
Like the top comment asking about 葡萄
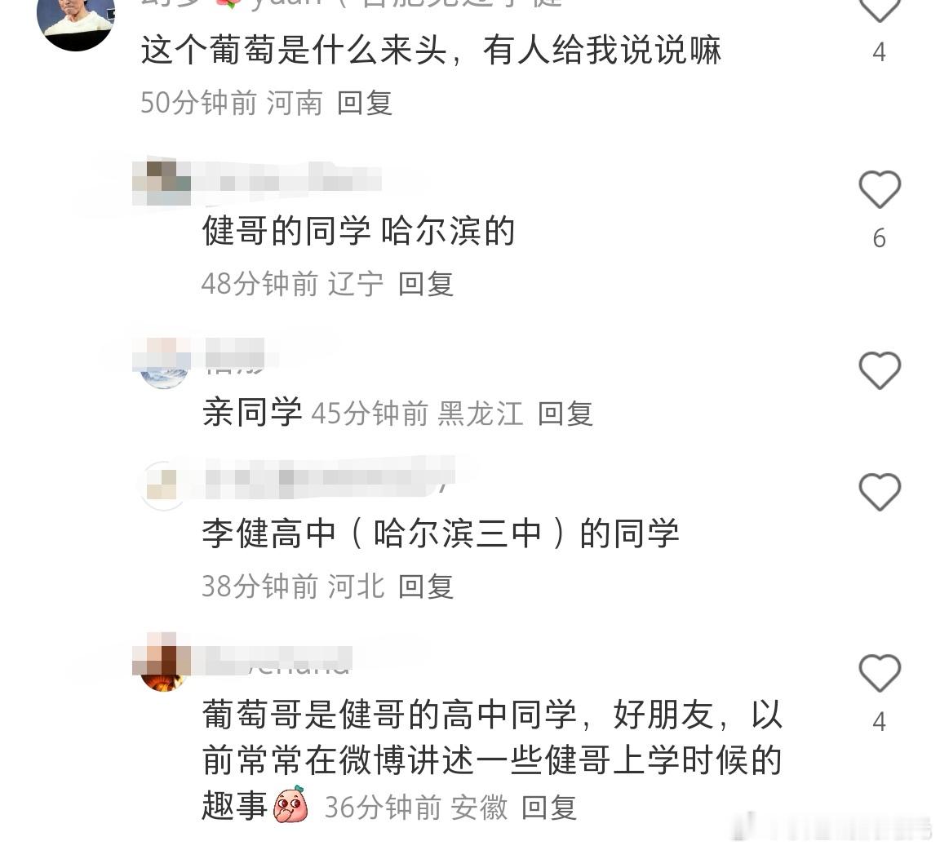pyautogui.click(x=880, y=8)
